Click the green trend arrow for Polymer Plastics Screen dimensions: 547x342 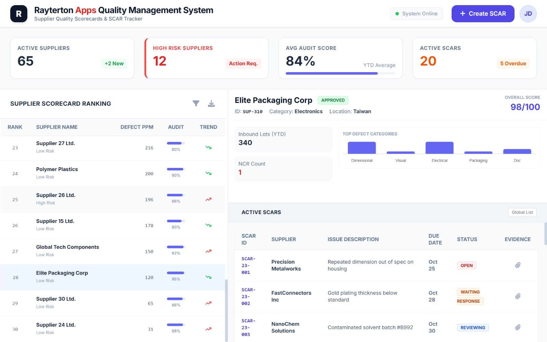click(x=208, y=173)
